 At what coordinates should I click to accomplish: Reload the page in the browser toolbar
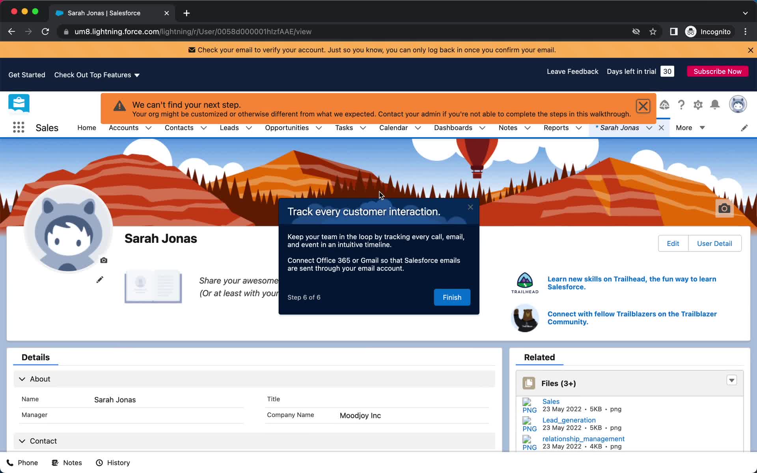point(45,32)
